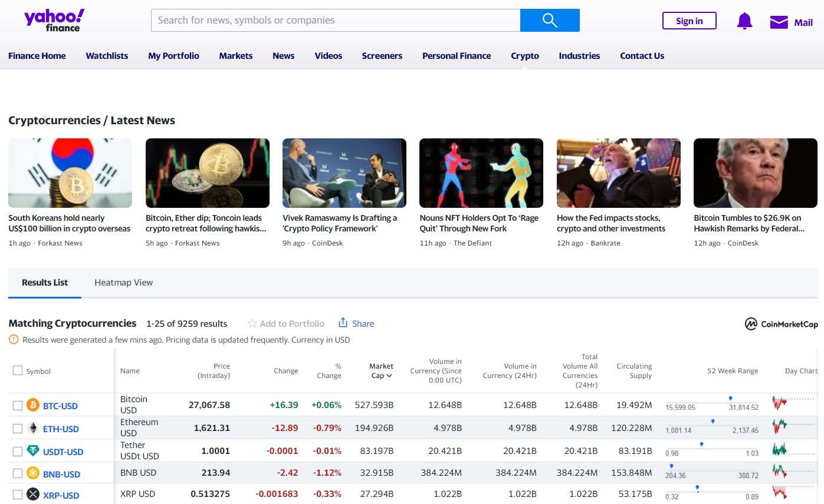824x504 pixels.
Task: Open the Crypto menu item
Action: click(525, 56)
